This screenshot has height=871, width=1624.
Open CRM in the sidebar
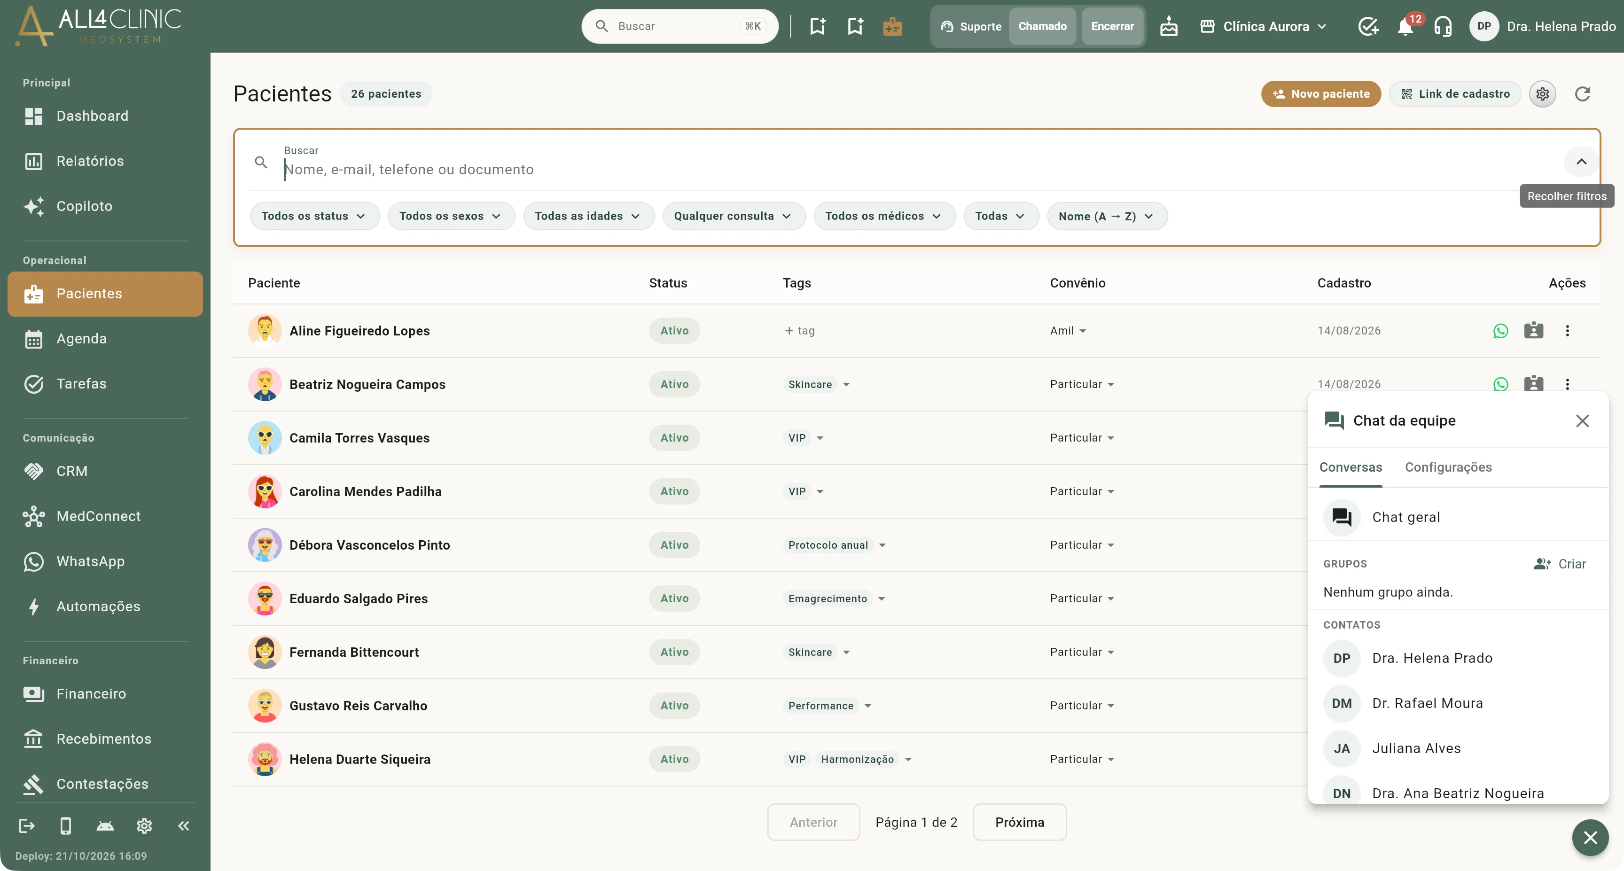pyautogui.click(x=105, y=471)
